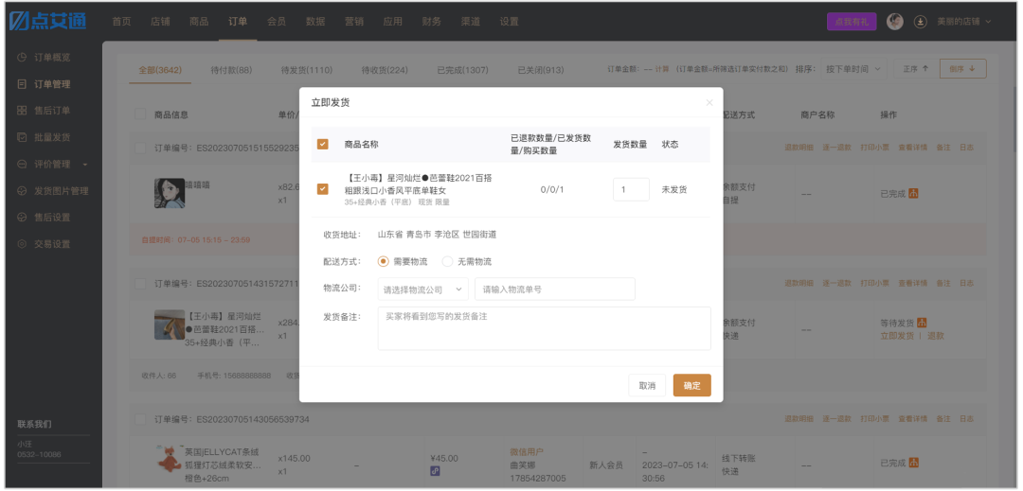The image size is (1023, 491).
Task: Open the 请选择物流公司 dropdown
Action: point(422,289)
